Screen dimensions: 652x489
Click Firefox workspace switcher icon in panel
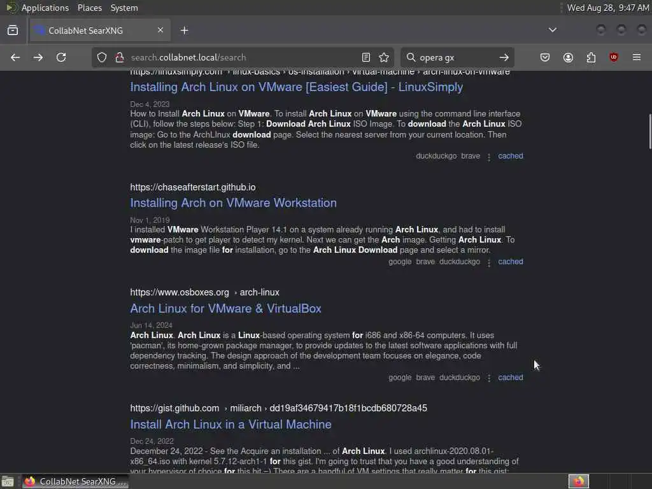tap(579, 481)
